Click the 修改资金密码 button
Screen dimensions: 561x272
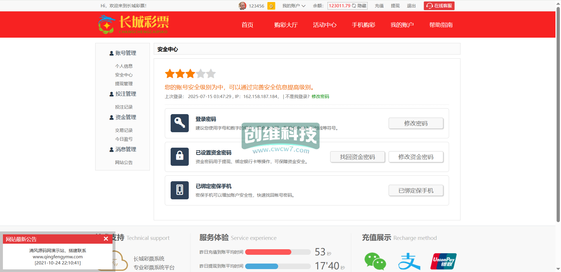tap(416, 157)
